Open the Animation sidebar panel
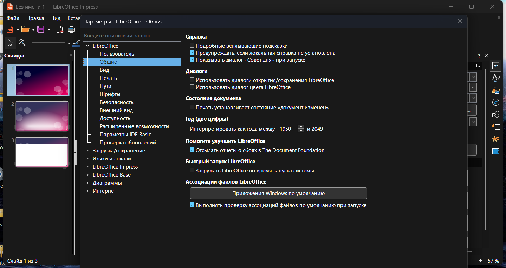This screenshot has height=268, width=506. pyautogui.click(x=495, y=139)
